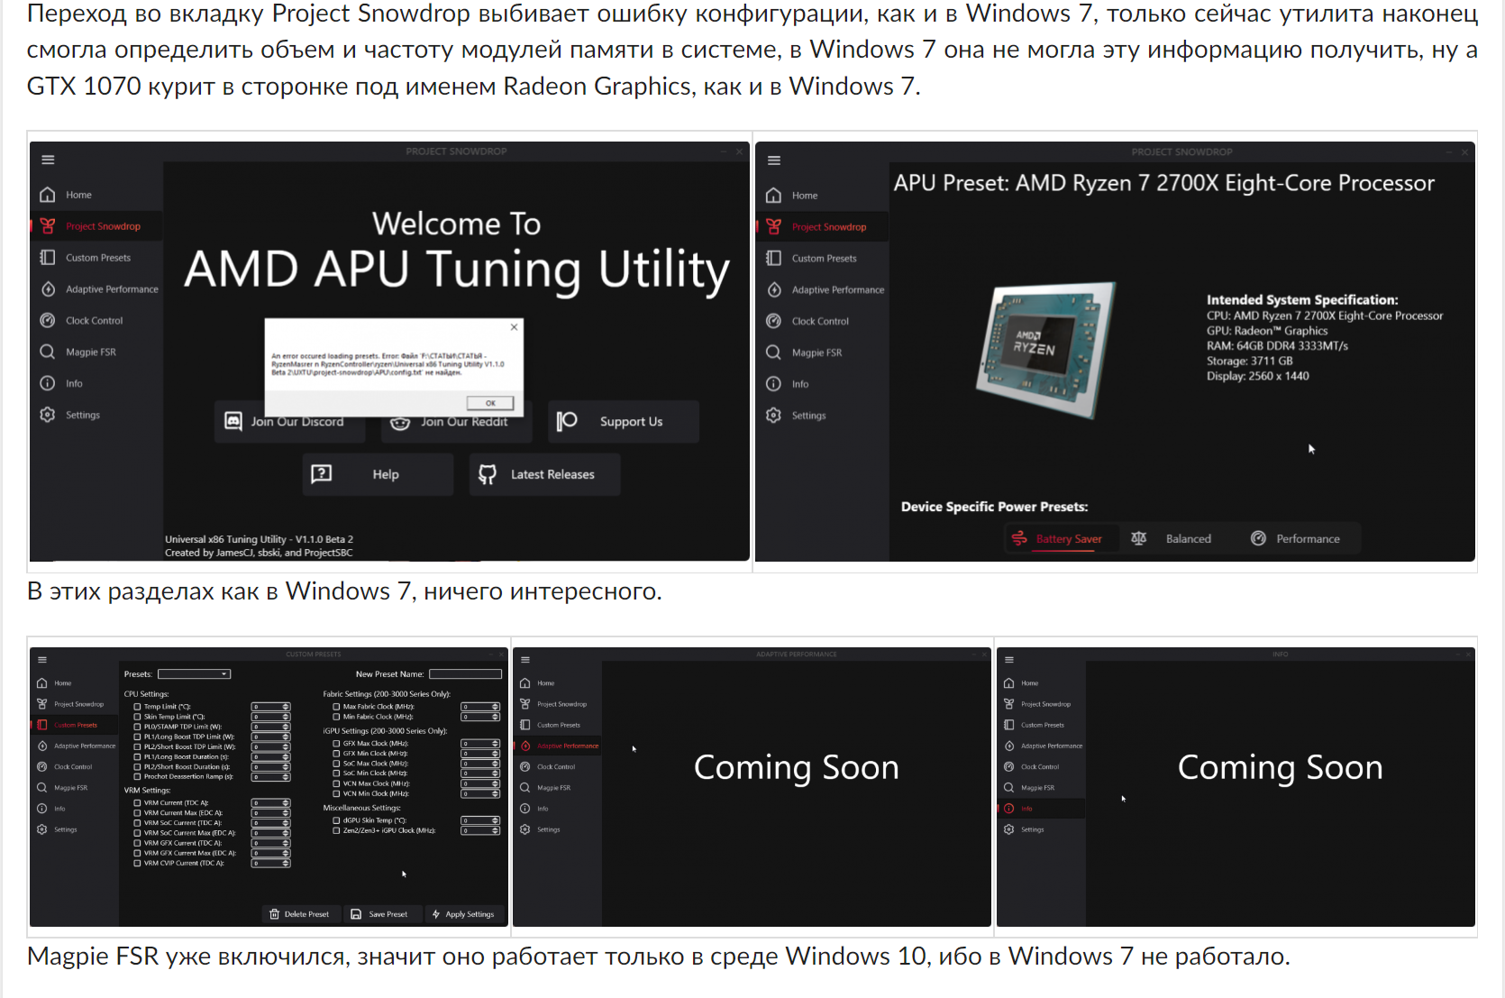
Task: Click the dGPU Skin Temp value stepper
Action: pyautogui.click(x=480, y=820)
